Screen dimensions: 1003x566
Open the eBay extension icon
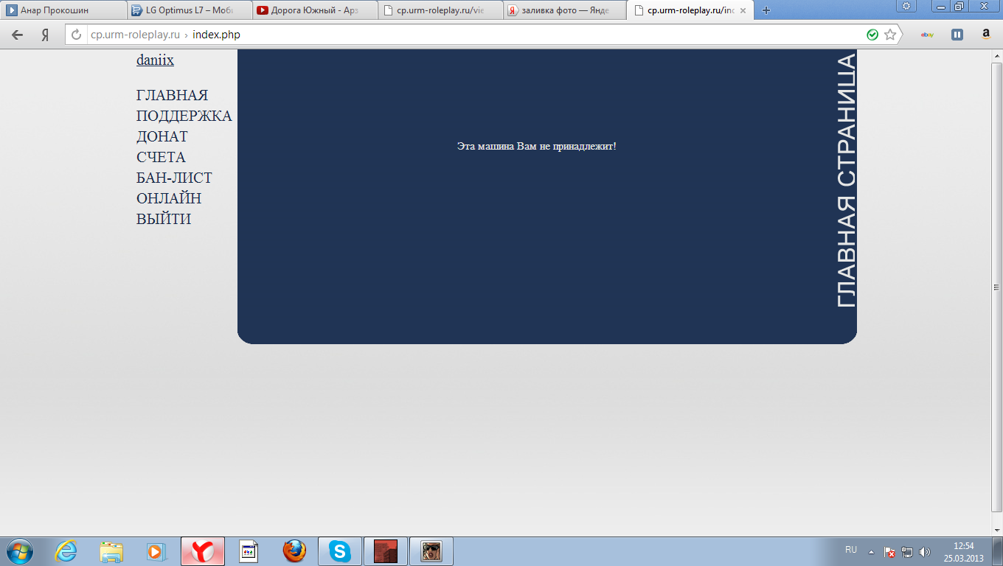tap(928, 35)
